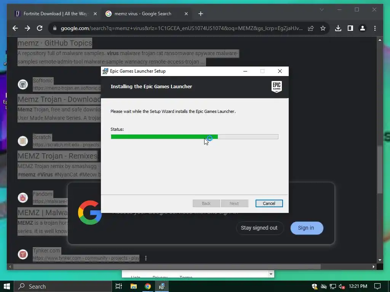Click the OneDrive cloud tray icon
The height and width of the screenshot is (292, 390).
coord(324,287)
